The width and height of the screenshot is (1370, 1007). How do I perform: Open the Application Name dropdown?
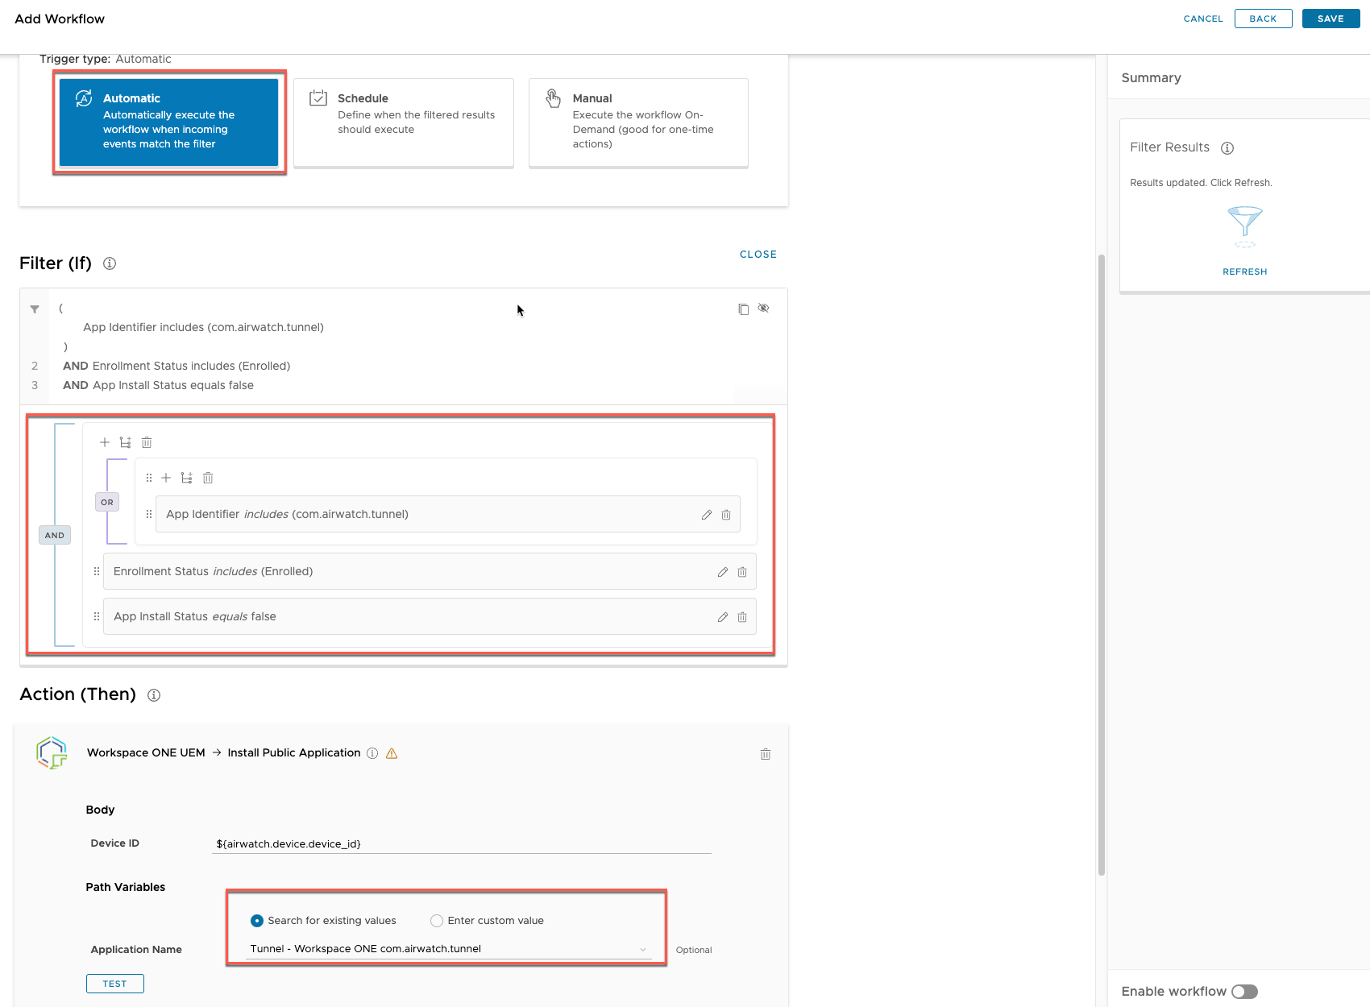(643, 949)
